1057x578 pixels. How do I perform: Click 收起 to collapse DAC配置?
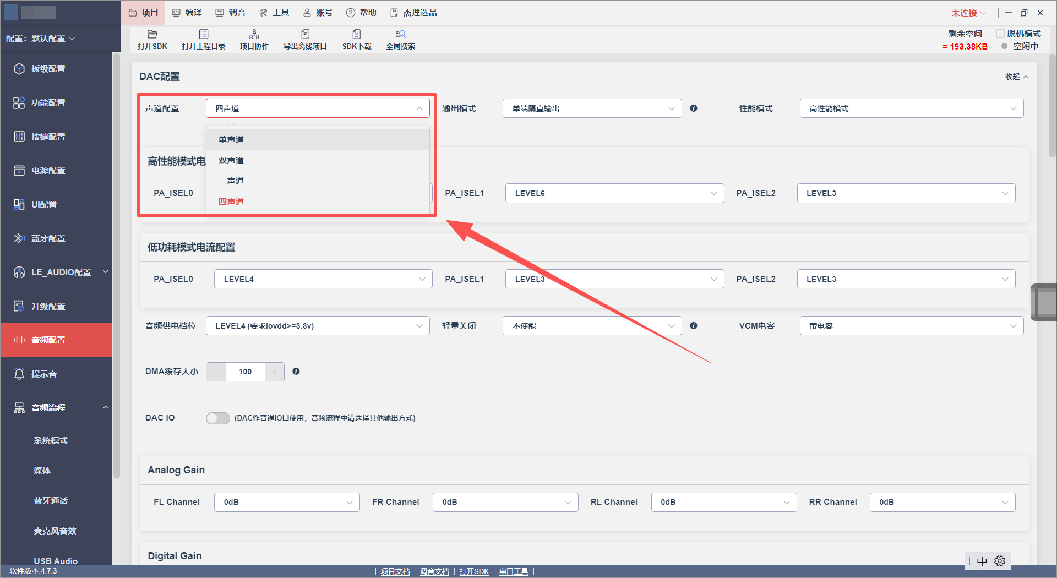1016,77
